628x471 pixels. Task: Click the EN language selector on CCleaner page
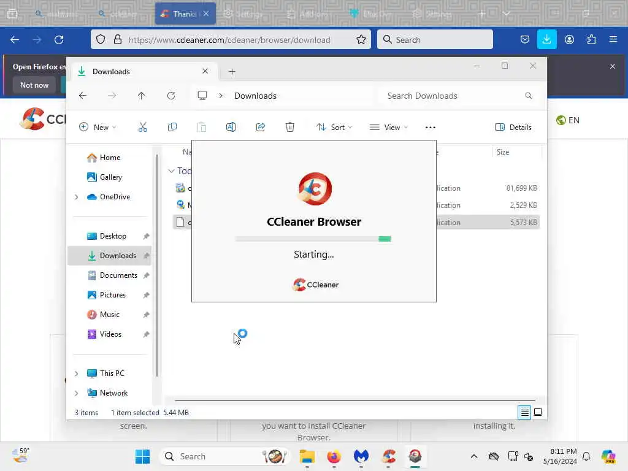(x=567, y=120)
